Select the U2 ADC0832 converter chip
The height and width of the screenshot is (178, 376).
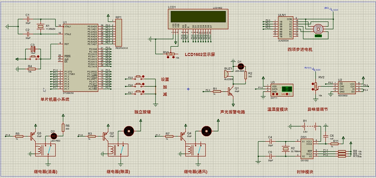(347, 87)
